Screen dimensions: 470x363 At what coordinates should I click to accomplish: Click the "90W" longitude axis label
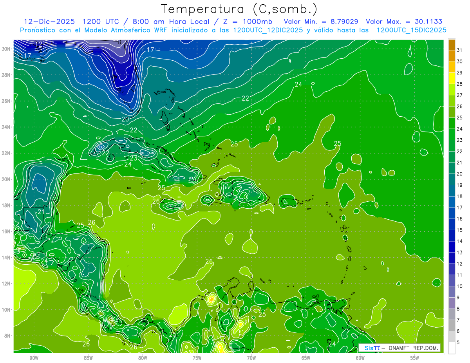pyautogui.click(x=34, y=358)
